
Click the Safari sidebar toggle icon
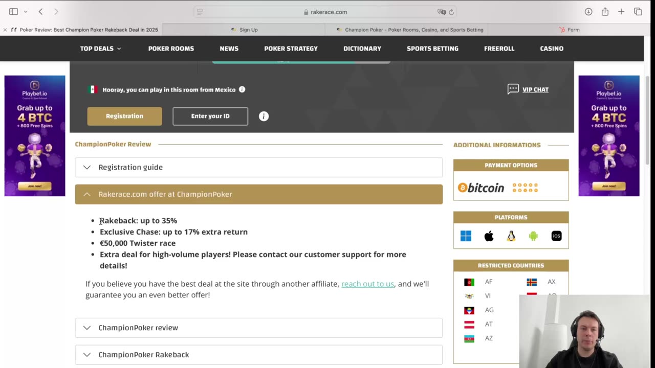click(14, 12)
